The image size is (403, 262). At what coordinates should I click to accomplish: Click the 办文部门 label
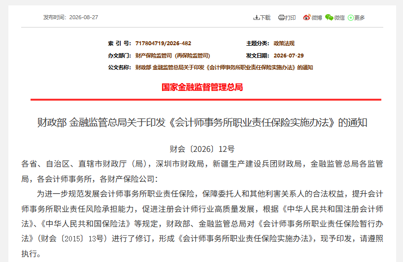pyautogui.click(x=119, y=56)
